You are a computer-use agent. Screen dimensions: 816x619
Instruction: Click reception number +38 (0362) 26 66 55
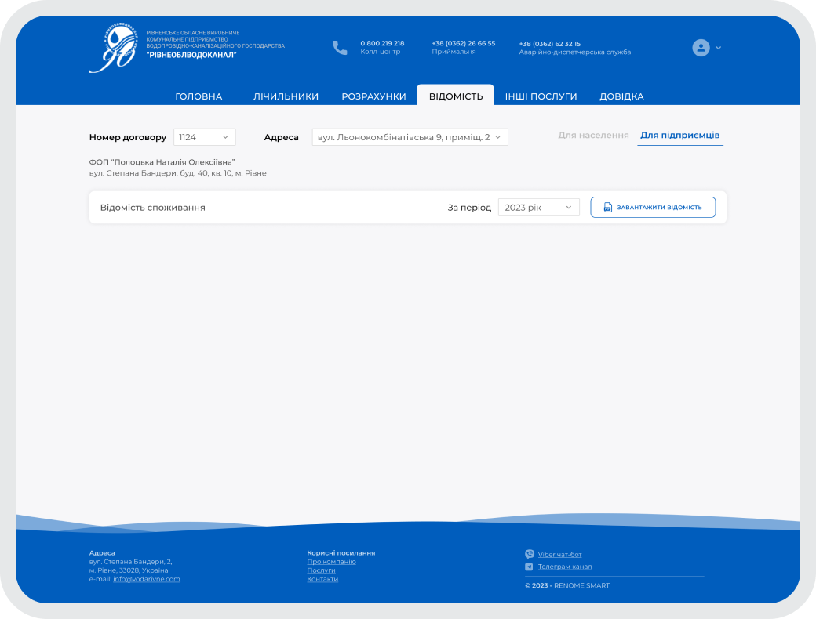point(463,43)
